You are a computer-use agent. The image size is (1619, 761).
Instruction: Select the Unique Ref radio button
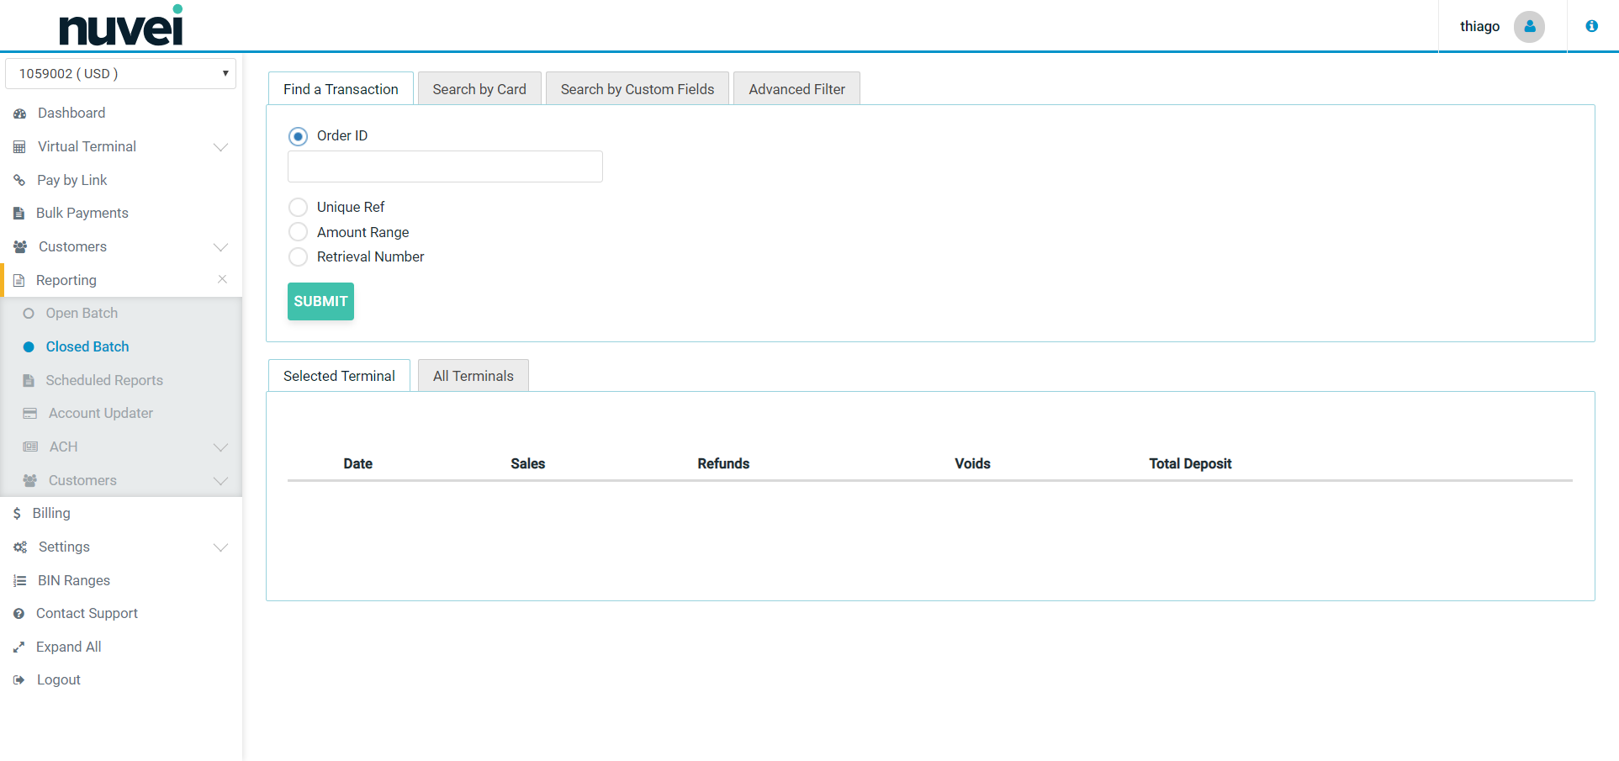click(x=298, y=207)
